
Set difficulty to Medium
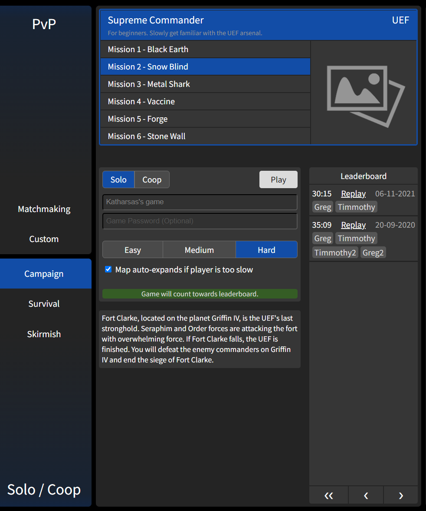pos(199,250)
